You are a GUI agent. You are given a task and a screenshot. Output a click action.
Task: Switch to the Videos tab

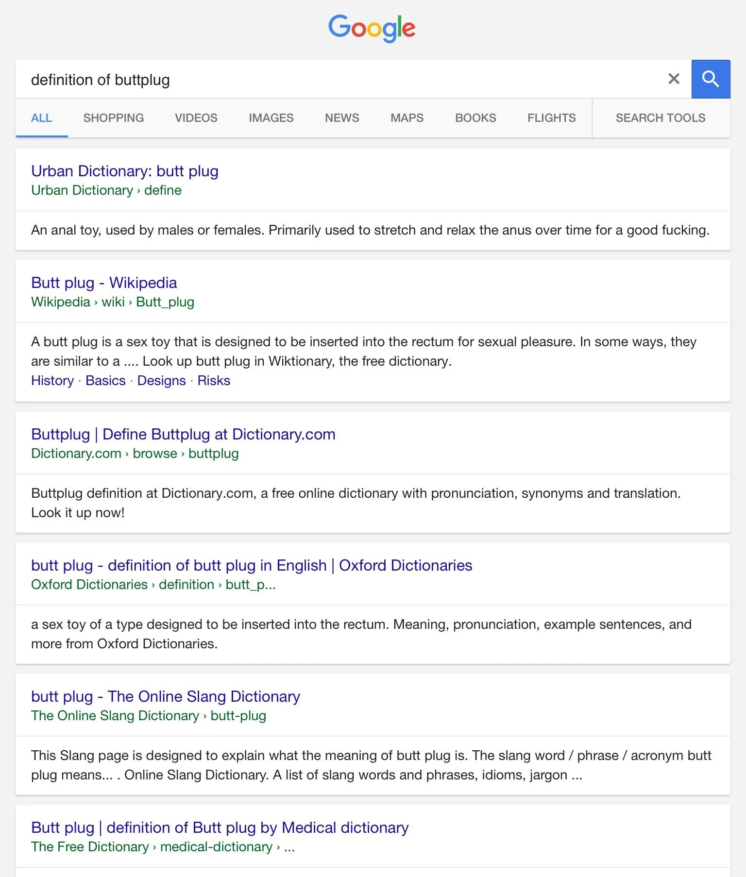(x=196, y=118)
